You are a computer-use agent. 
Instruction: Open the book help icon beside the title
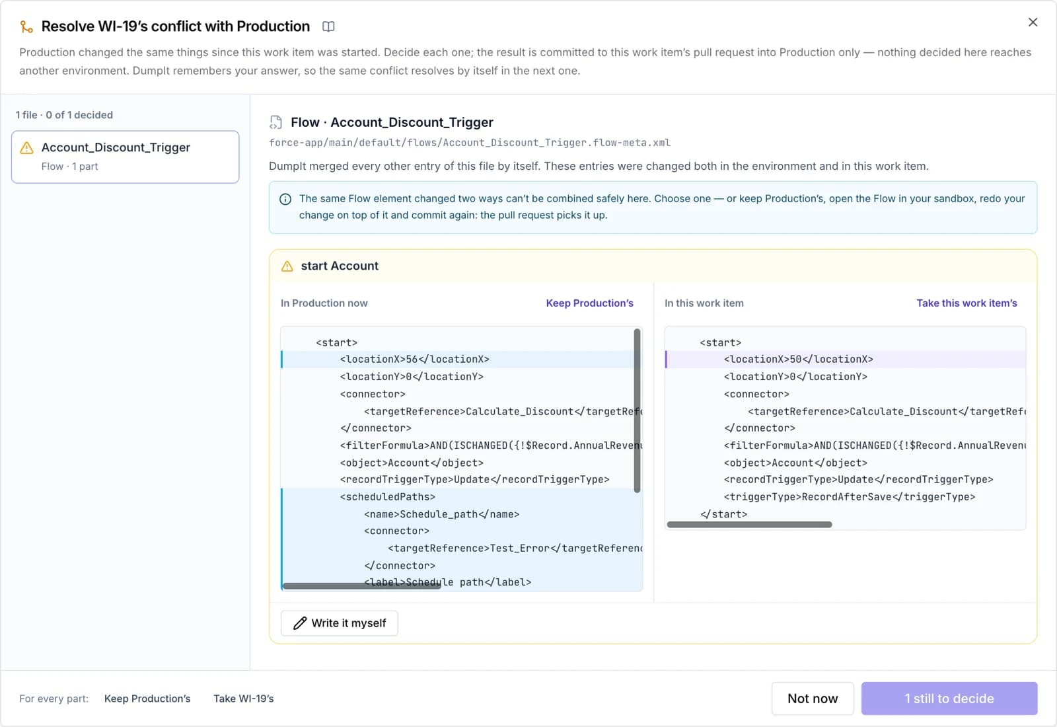tap(328, 26)
